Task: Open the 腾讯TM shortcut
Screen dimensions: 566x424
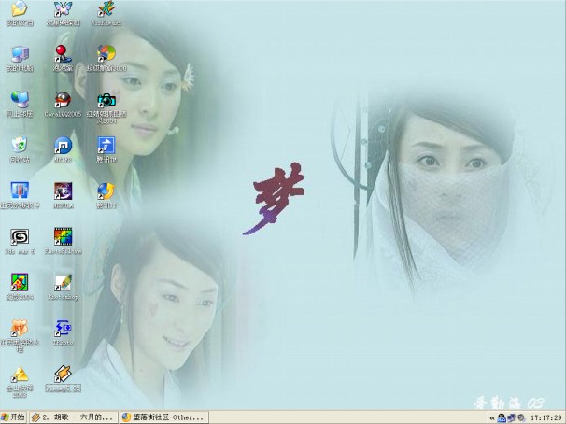Action: coord(106,145)
